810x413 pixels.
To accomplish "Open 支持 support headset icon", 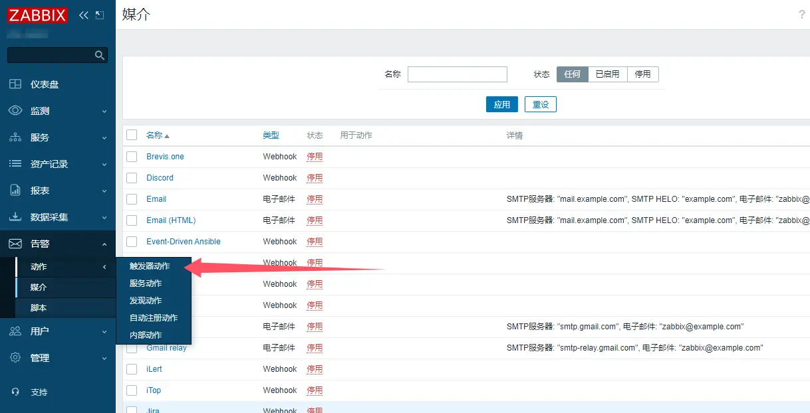I will [x=15, y=392].
